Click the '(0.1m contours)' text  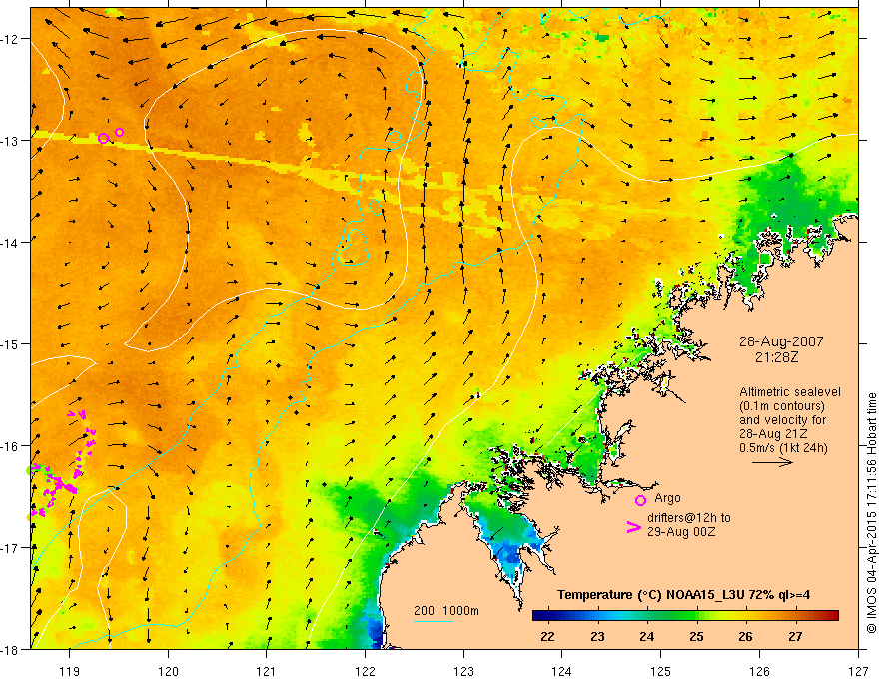782,406
